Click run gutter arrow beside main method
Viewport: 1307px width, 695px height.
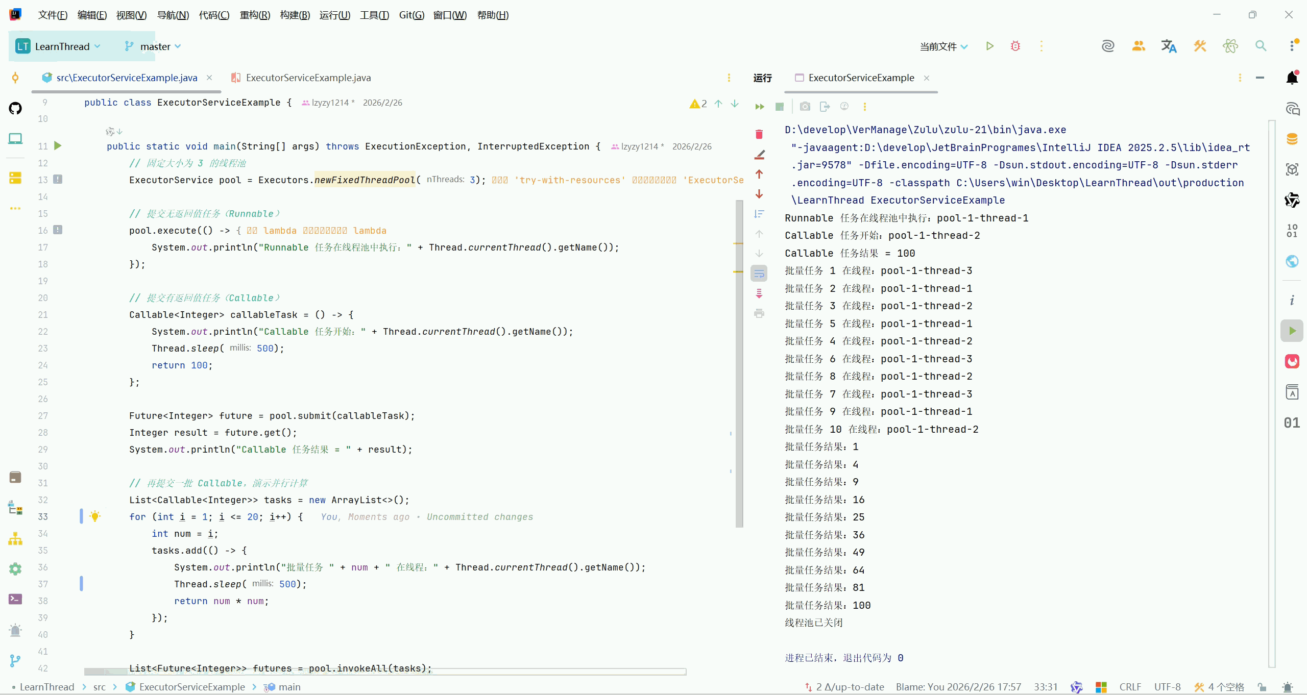coord(58,146)
